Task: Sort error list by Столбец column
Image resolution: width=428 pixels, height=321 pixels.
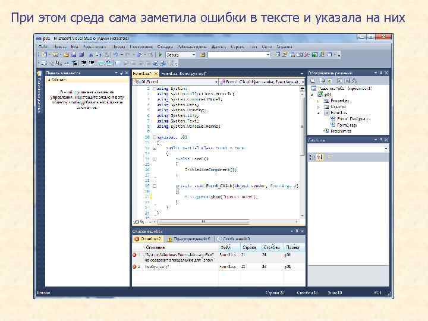Action: 273,247
